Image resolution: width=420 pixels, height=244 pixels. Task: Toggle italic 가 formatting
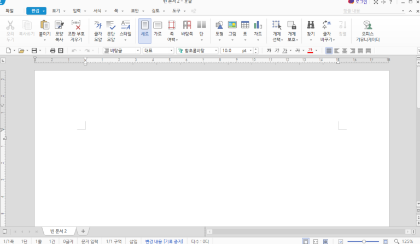(x=277, y=51)
